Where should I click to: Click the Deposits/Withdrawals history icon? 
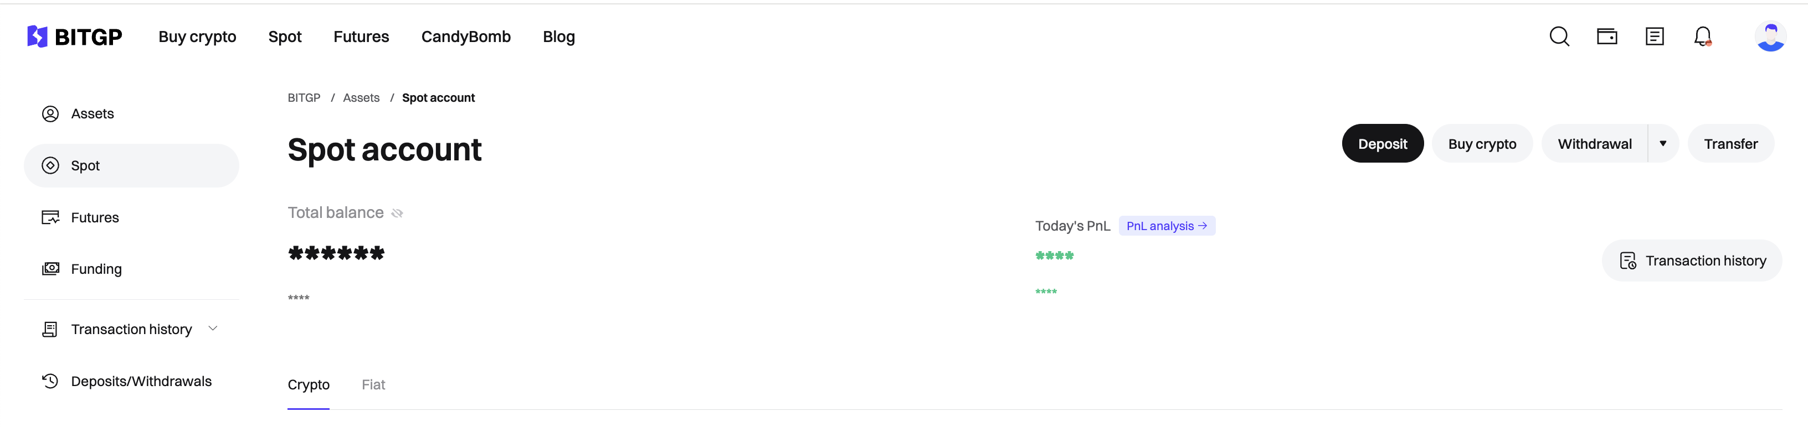[50, 381]
